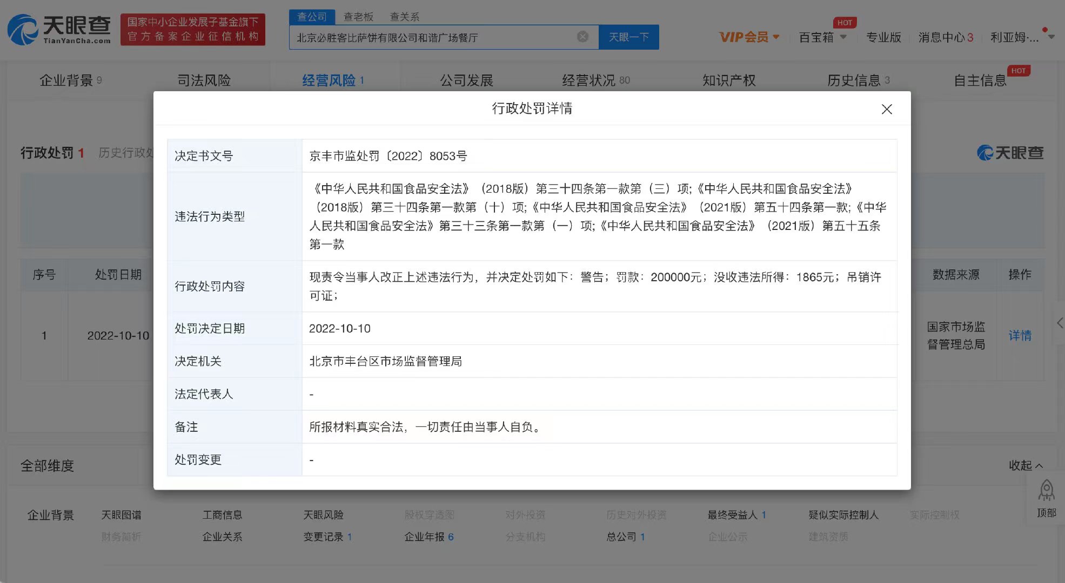Image resolution: width=1065 pixels, height=583 pixels.
Task: Collapse the 全部维度 section with 收起
Action: pos(1026,465)
